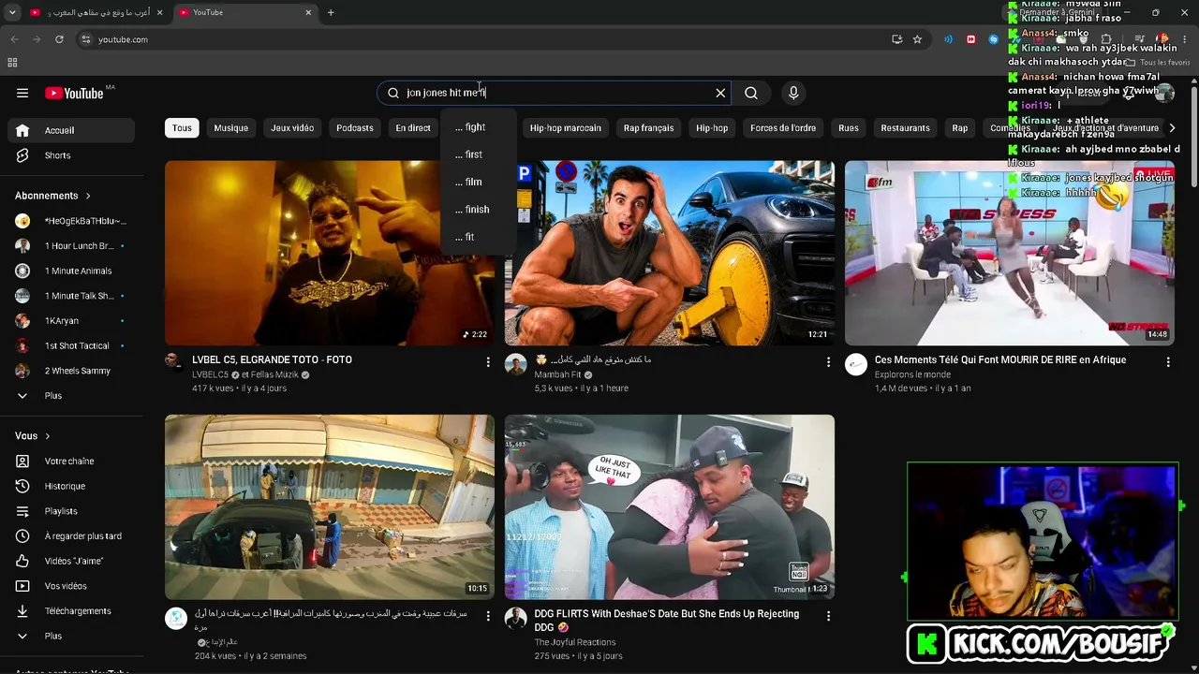Viewport: 1199px width, 674px height.
Task: Select the Jeux vidéo chip
Action: pos(292,128)
